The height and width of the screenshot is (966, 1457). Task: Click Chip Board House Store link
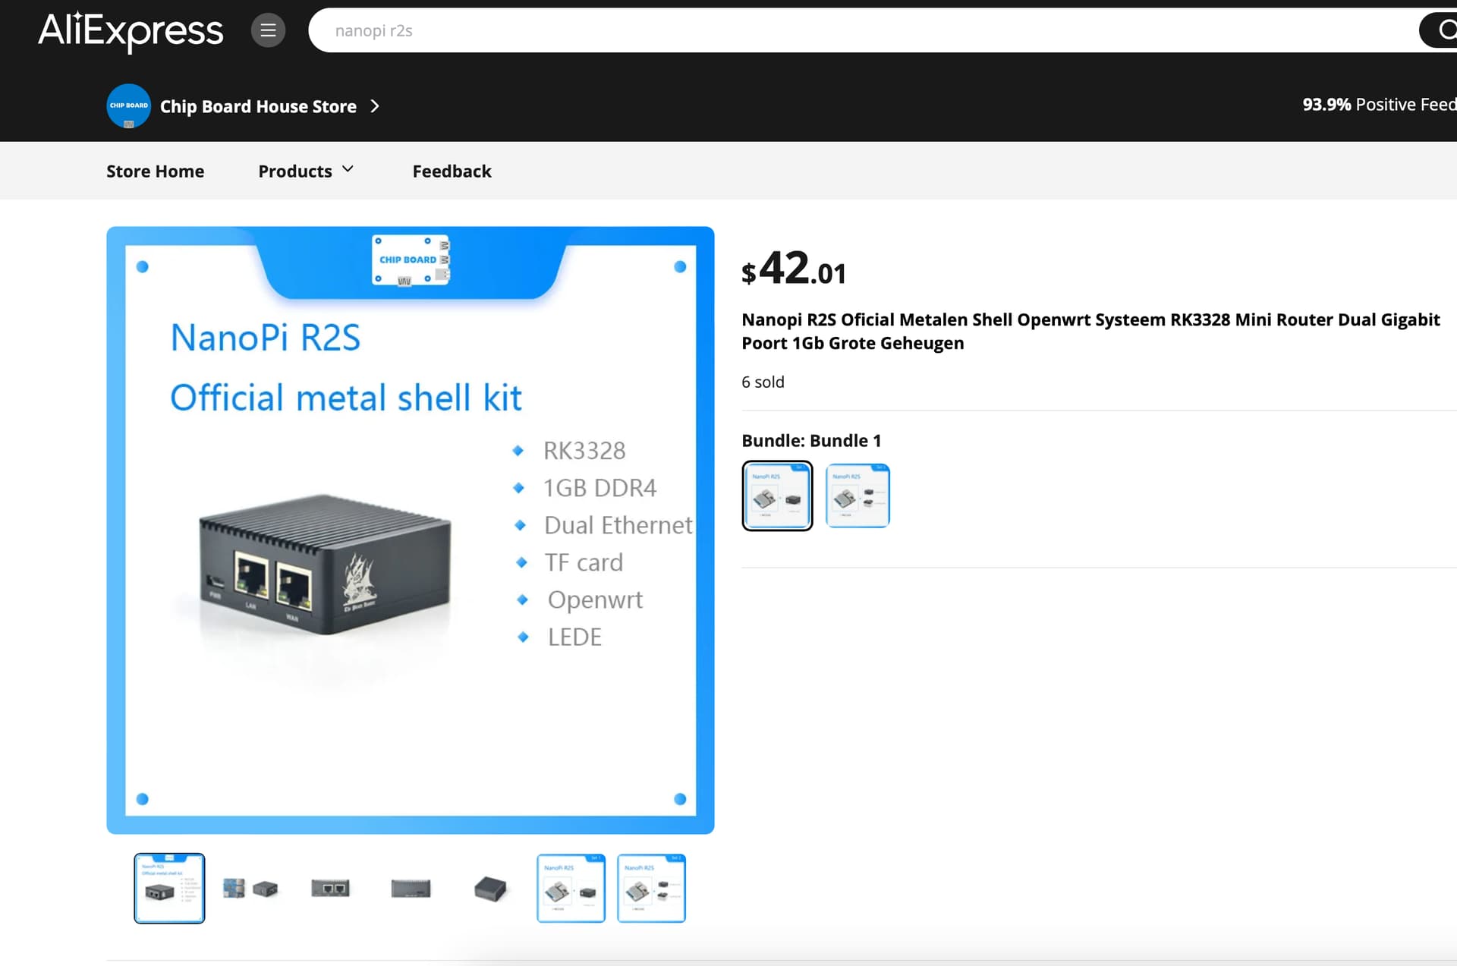(258, 106)
